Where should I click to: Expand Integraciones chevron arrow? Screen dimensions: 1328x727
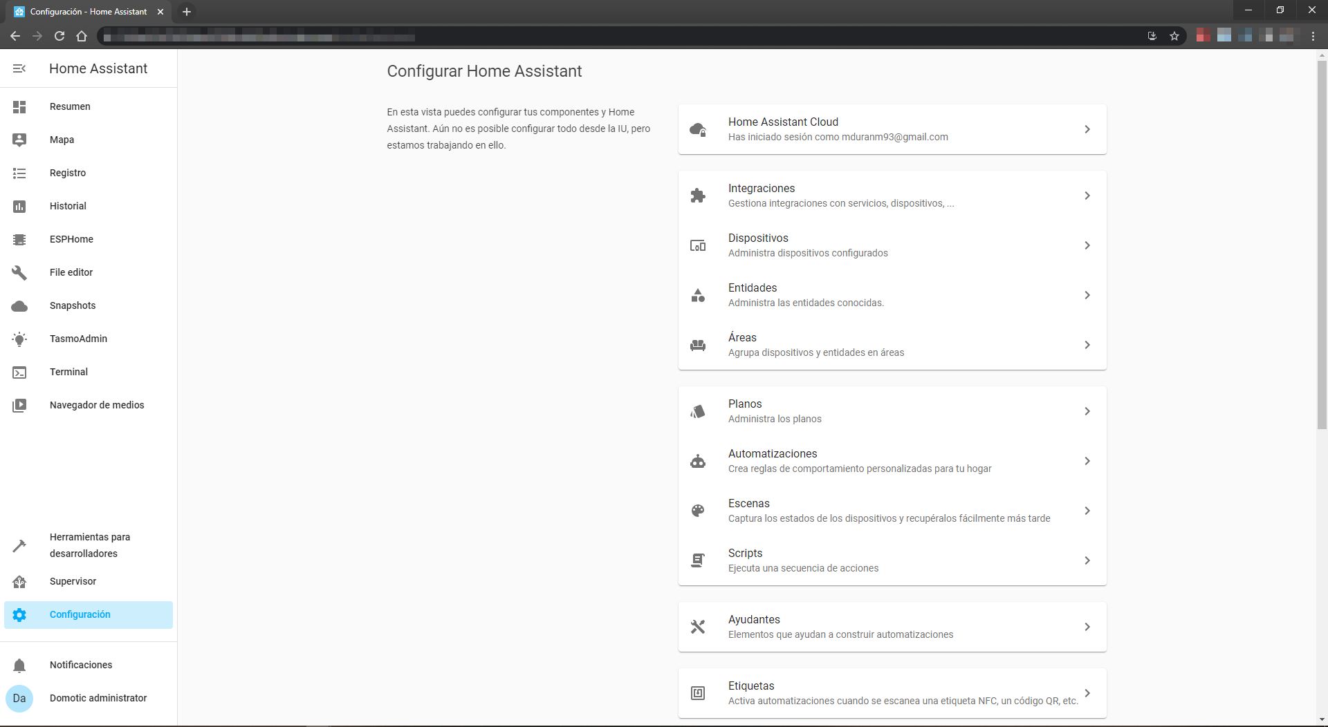(x=1087, y=196)
